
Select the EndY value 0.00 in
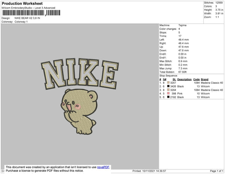182,58
